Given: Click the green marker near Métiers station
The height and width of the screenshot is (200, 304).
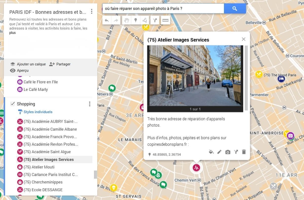Looking at the screenshot, I should [112, 88].
